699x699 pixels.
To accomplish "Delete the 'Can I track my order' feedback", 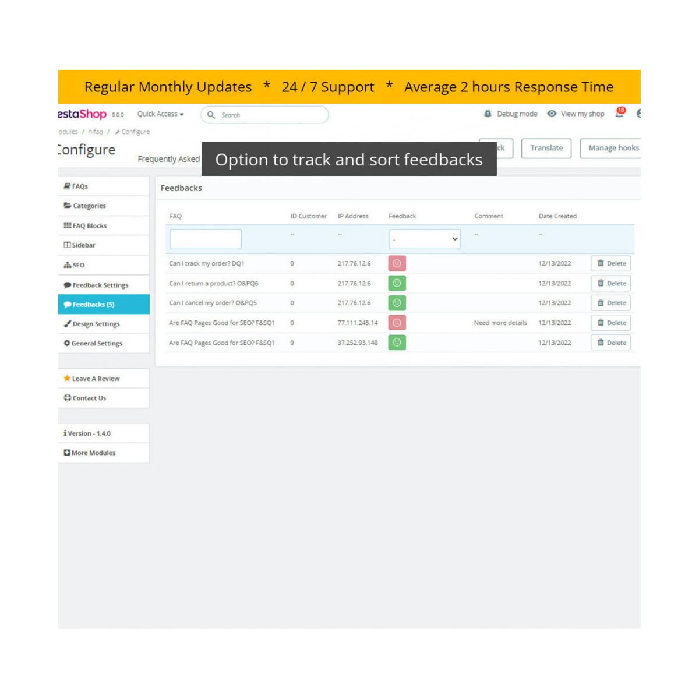I will click(x=610, y=263).
